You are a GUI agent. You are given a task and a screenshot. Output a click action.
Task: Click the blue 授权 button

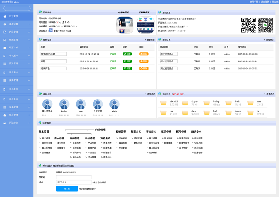click(67, 188)
